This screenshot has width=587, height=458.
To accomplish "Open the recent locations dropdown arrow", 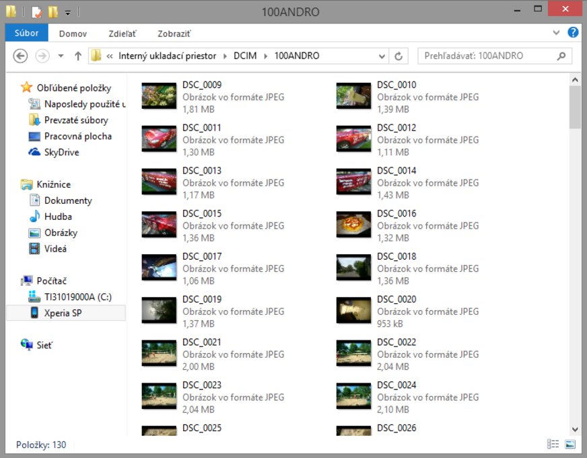I will [x=61, y=56].
